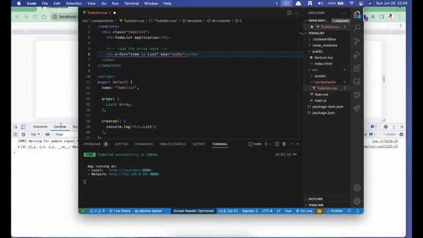Click the DevTools inspect element icon
The width and height of the screenshot is (423, 238).
click(x=16, y=127)
